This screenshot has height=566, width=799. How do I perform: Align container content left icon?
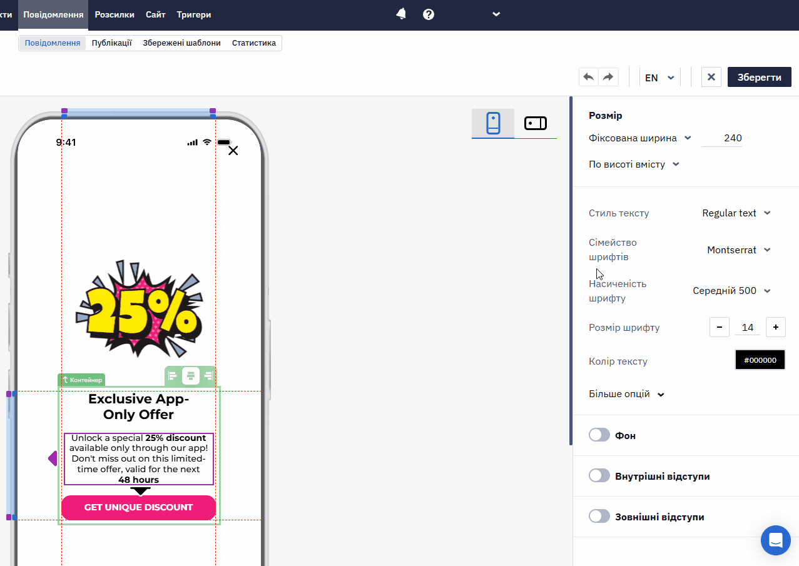173,376
